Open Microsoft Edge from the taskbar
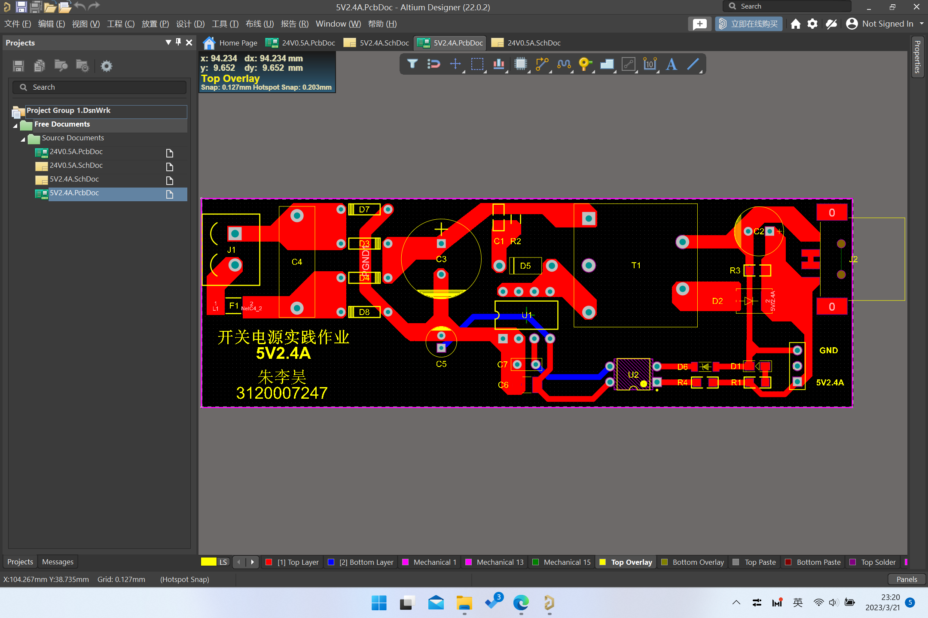 pos(521,603)
